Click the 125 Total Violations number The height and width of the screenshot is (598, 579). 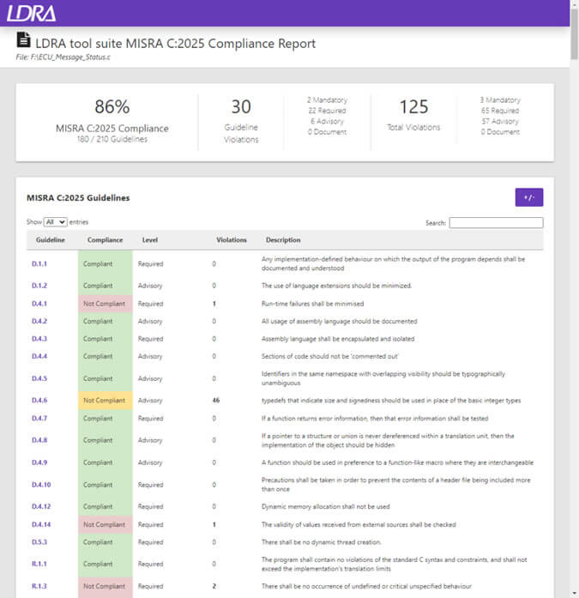click(413, 106)
